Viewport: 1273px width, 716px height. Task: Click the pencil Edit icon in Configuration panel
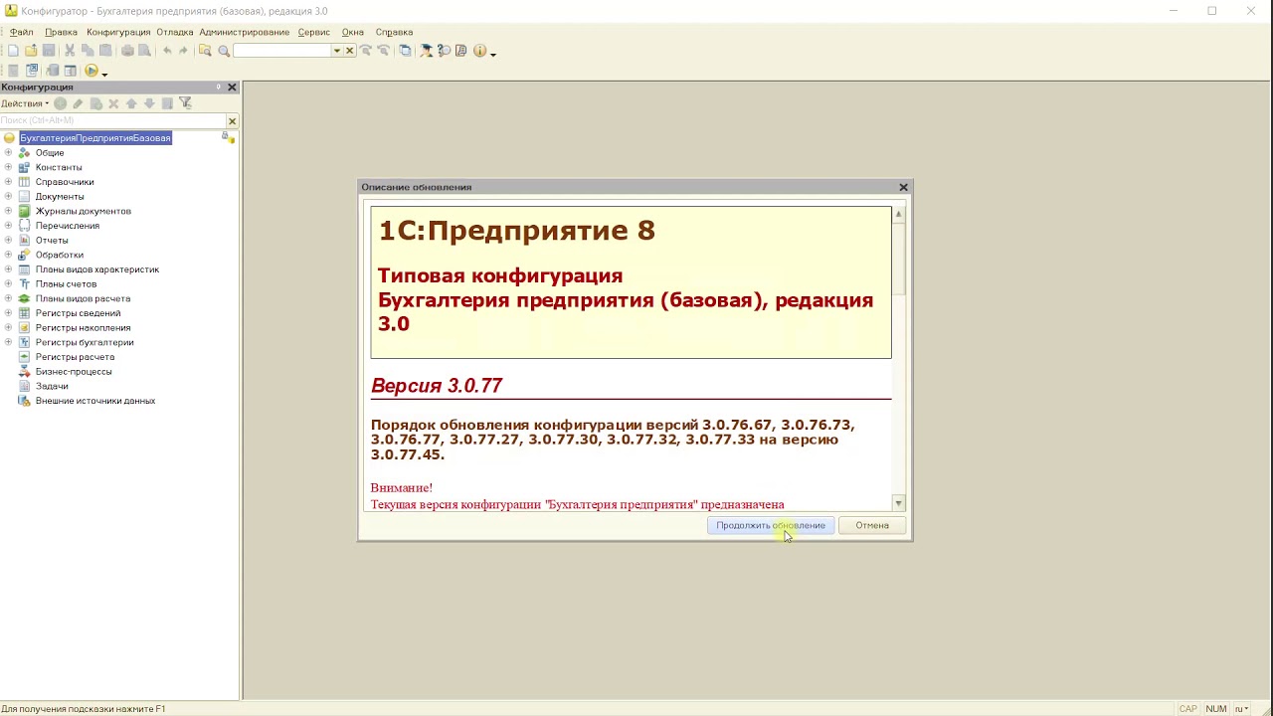coord(78,103)
